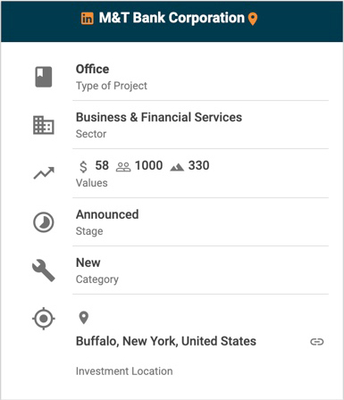Open the LinkedIn icon in header
Screen dimensions: 344x400
[88, 19]
